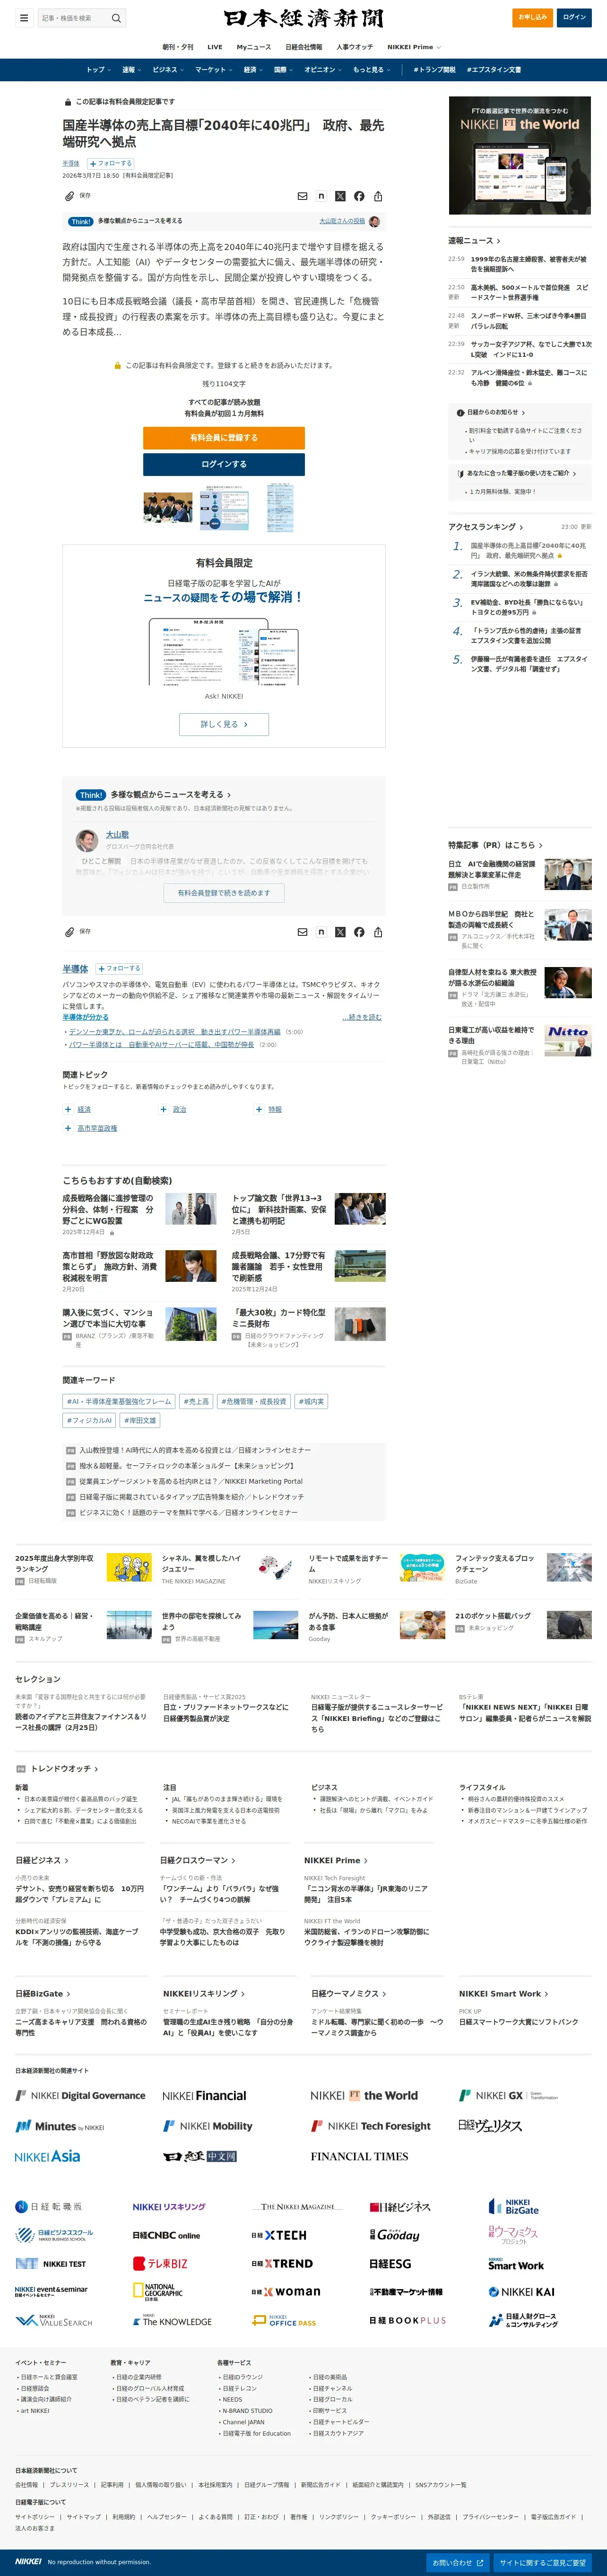Click keyword tag #売上高
The image size is (607, 2576).
click(196, 1402)
